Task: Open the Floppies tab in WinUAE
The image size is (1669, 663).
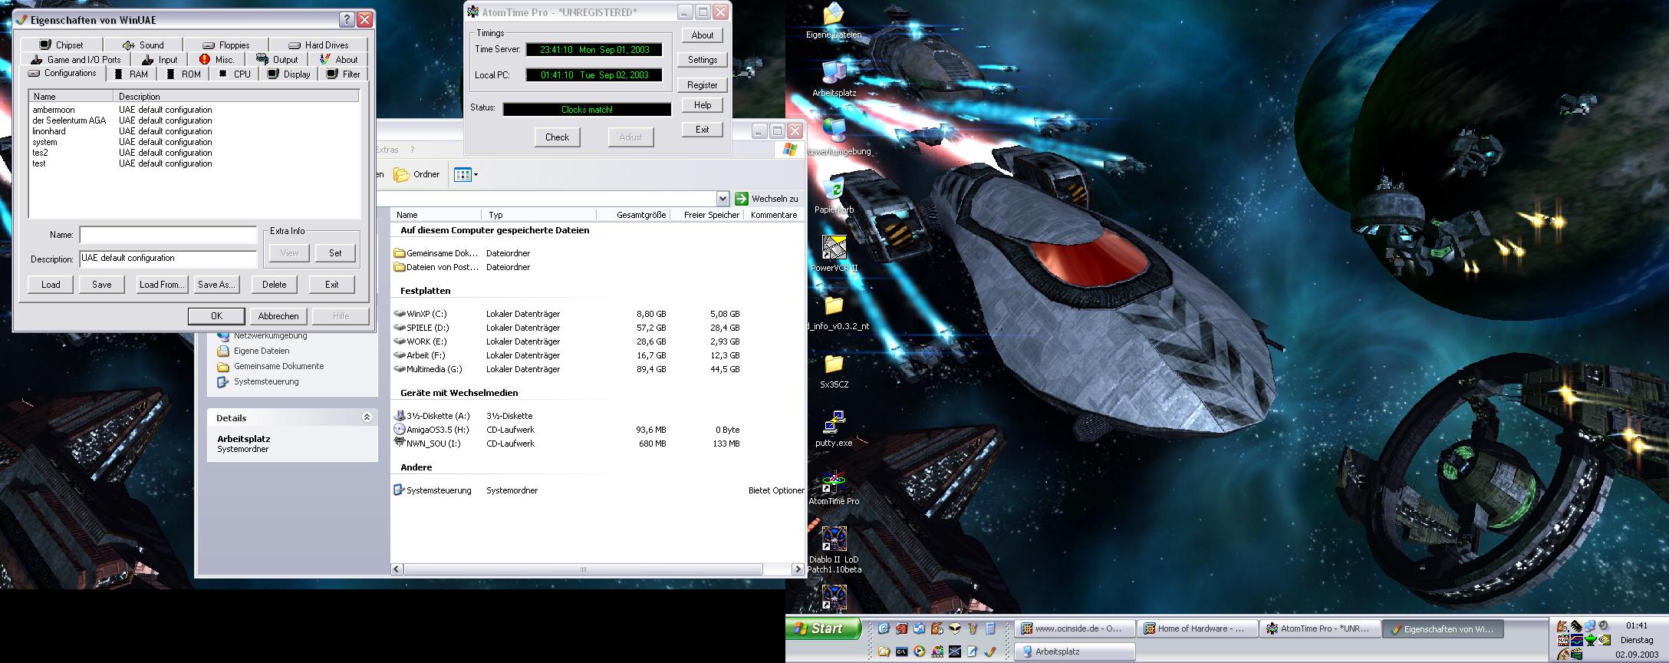Action: tap(226, 45)
